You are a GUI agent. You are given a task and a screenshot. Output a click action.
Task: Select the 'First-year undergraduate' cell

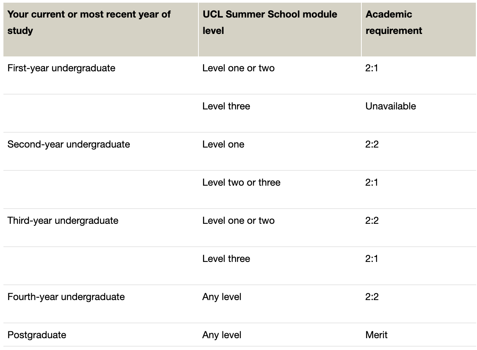coord(101,75)
